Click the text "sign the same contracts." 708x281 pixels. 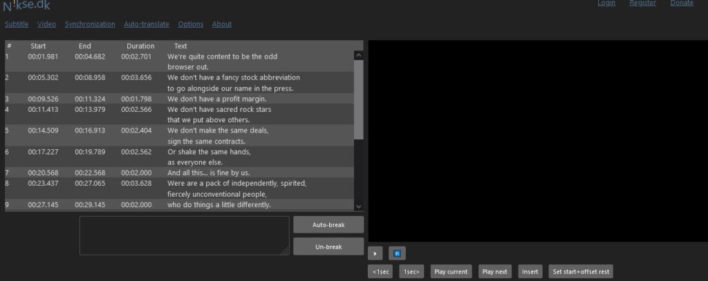(x=206, y=141)
